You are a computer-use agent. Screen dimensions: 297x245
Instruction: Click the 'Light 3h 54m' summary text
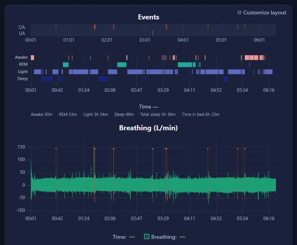point(96,114)
